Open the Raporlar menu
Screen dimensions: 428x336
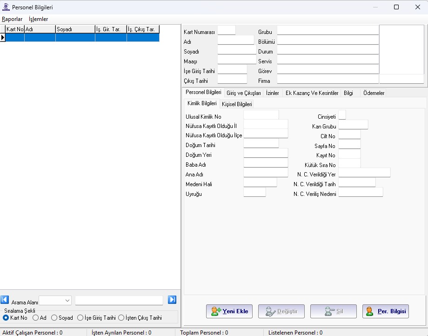click(12, 19)
